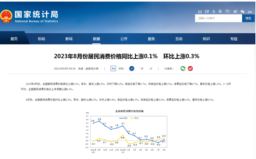Click the Aa font icon
The height and width of the screenshot is (159, 256).
(x=113, y=69)
